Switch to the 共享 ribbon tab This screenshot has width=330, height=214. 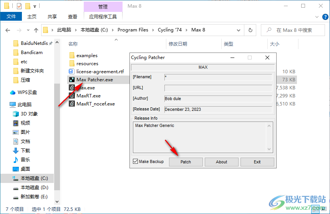52,16
